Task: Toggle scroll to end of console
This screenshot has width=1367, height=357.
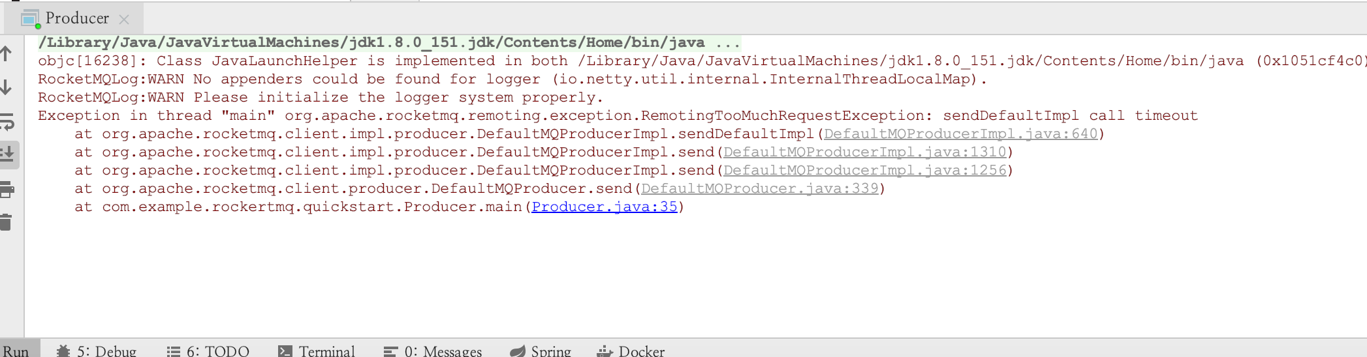Action: coord(7,154)
